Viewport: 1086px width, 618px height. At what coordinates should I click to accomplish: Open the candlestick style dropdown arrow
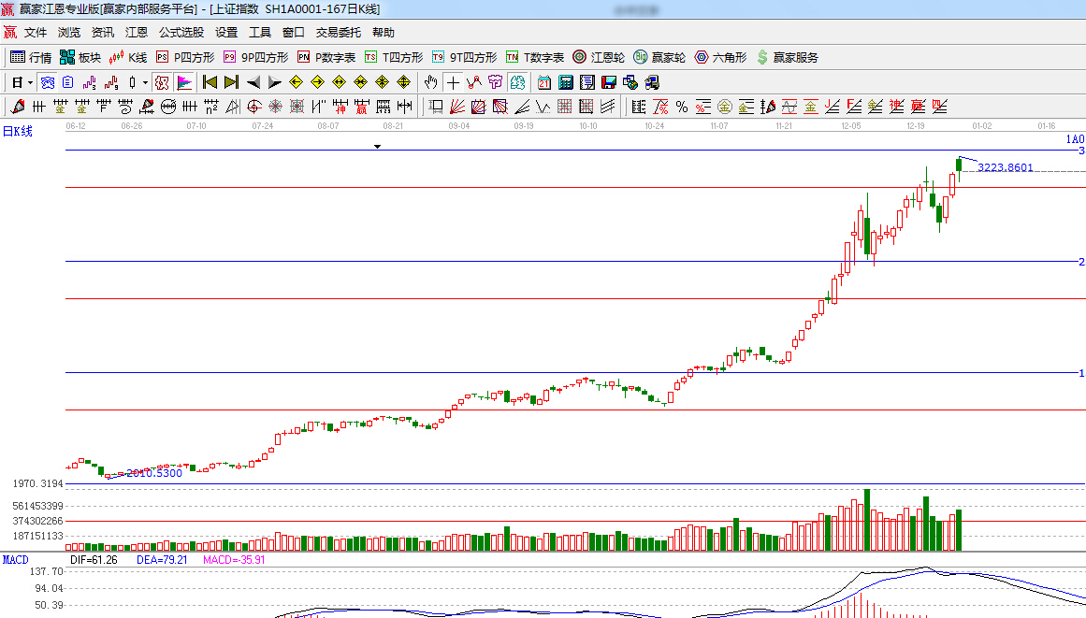tap(145, 82)
